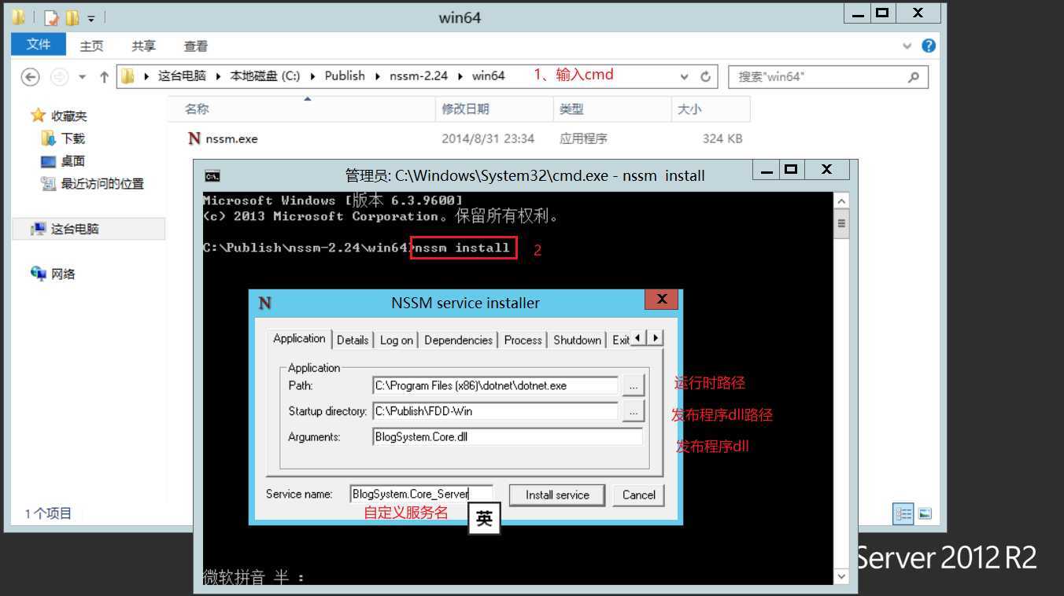Click the search magnifier icon
The image size is (1064, 596).
click(x=914, y=76)
